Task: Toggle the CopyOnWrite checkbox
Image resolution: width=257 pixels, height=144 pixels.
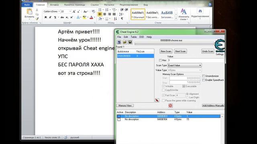Action: click(x=163, y=90)
